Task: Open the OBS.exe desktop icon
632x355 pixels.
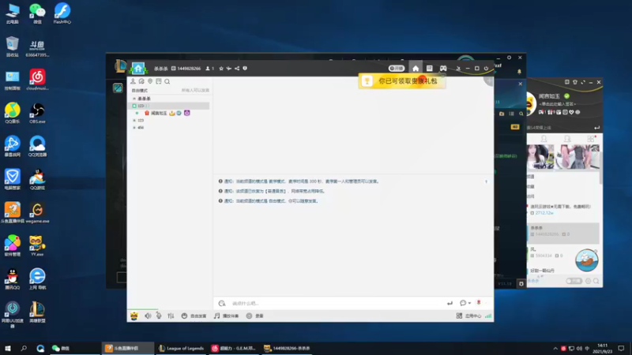Action: pyautogui.click(x=37, y=114)
